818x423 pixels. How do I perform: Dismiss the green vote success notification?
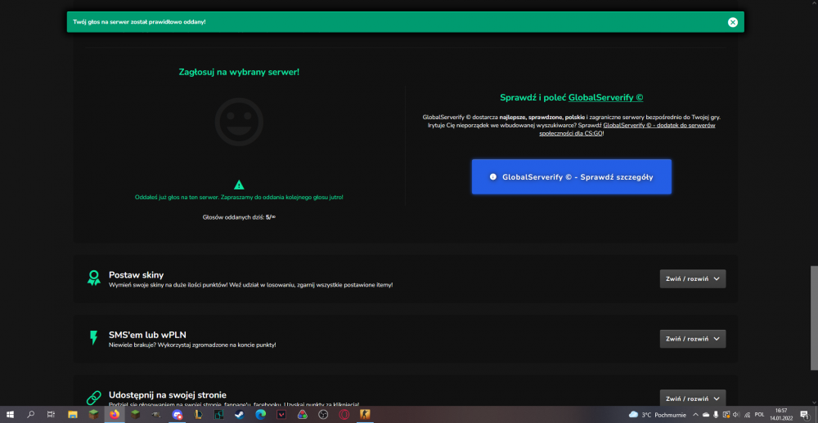(x=732, y=22)
